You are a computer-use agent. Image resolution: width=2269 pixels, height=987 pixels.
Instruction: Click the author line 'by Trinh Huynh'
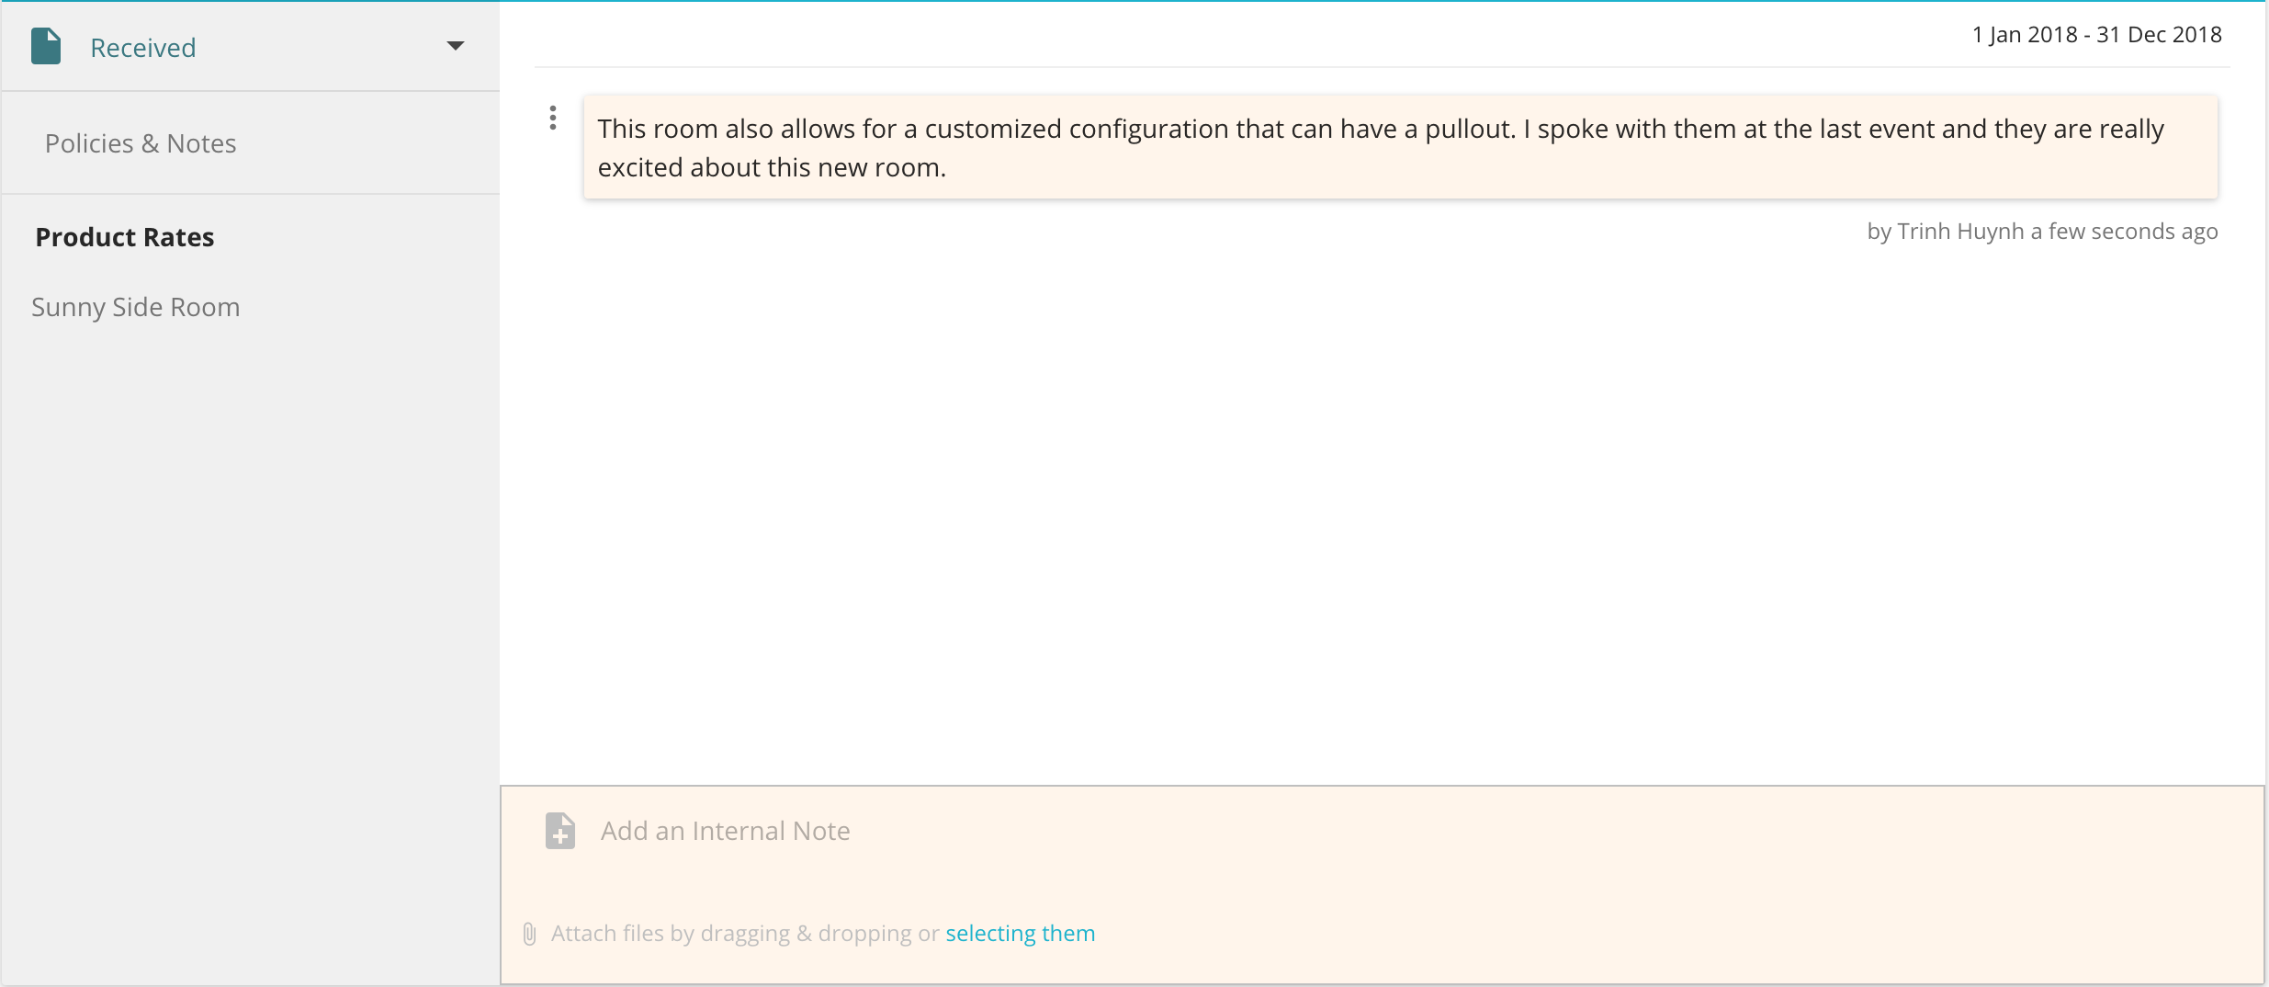click(1946, 232)
